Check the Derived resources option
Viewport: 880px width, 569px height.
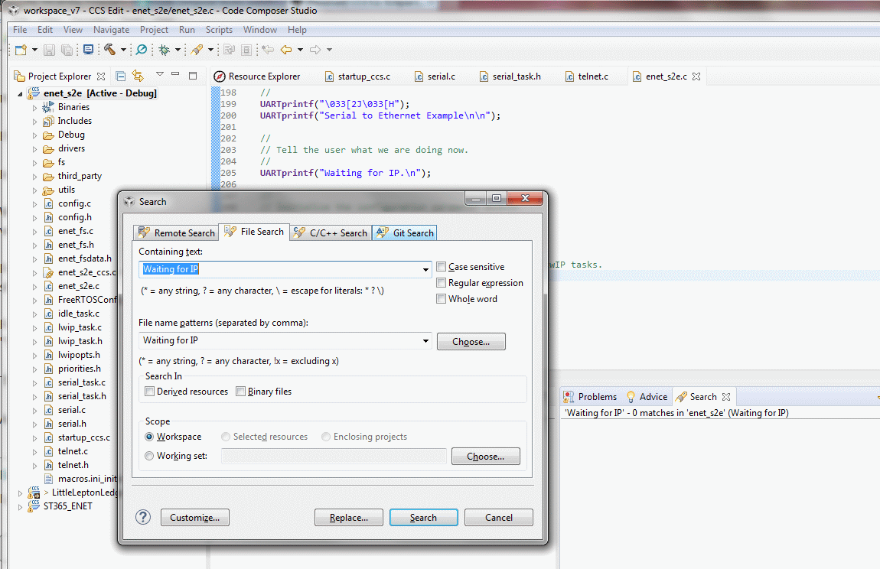click(149, 391)
